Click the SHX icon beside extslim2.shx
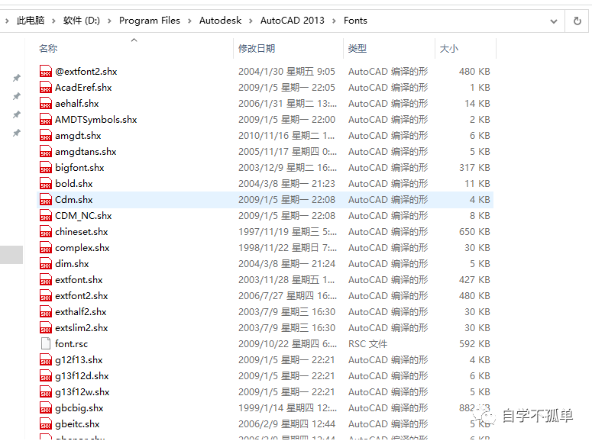 click(x=46, y=328)
